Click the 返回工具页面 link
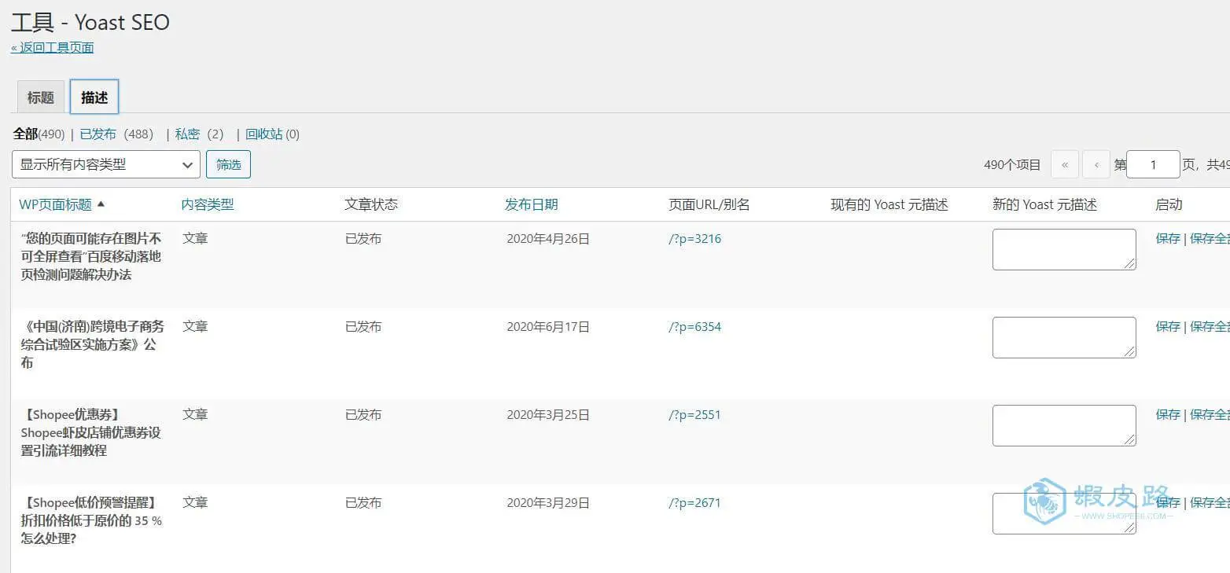 [53, 48]
